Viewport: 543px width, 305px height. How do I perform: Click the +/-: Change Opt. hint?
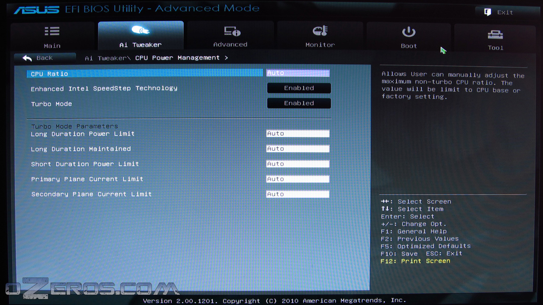(x=414, y=224)
